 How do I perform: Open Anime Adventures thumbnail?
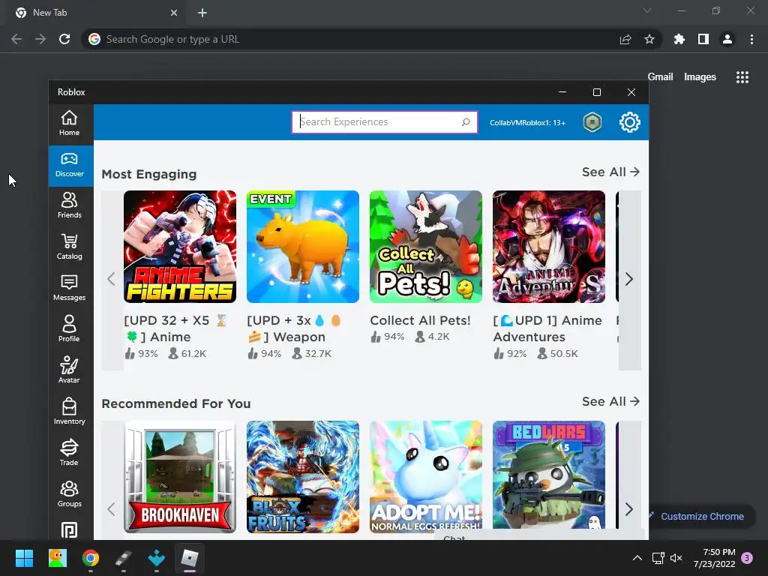(548, 247)
